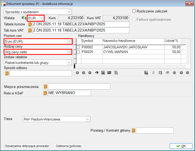Expand Rodzaj ceny Wg ceny netto dropdown
The width and height of the screenshot is (195, 151).
coord(69,52)
